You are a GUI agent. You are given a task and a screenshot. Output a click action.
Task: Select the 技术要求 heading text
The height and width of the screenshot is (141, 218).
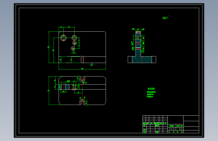point(151,89)
